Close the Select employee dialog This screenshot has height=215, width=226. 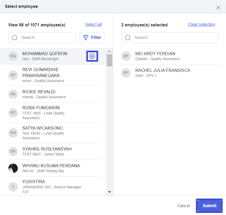(x=218, y=7)
